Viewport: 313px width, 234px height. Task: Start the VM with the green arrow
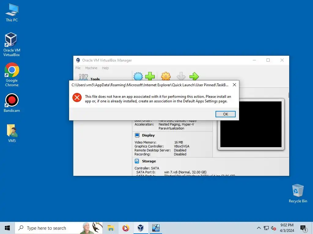click(x=194, y=76)
